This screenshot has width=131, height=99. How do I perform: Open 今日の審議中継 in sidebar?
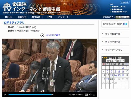[113, 34]
